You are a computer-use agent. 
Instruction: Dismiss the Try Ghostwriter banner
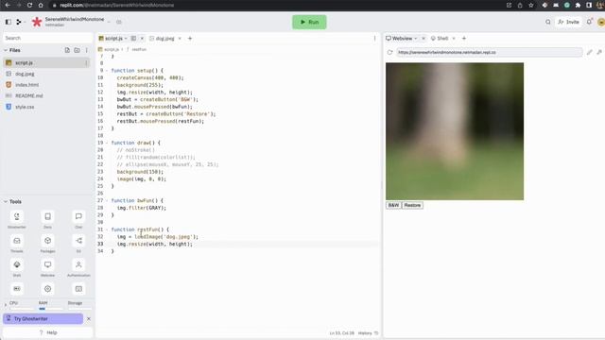click(x=88, y=319)
